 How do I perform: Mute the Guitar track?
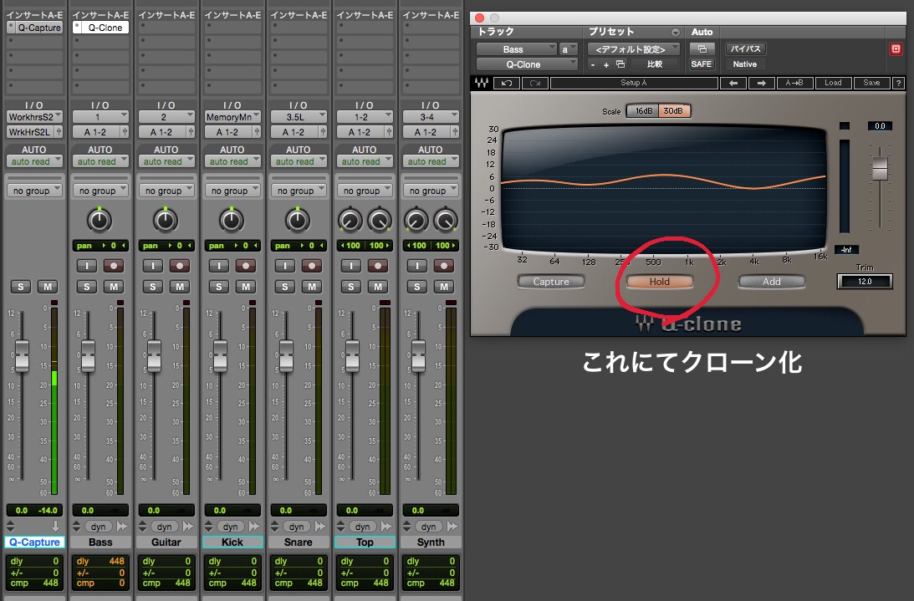click(x=180, y=286)
